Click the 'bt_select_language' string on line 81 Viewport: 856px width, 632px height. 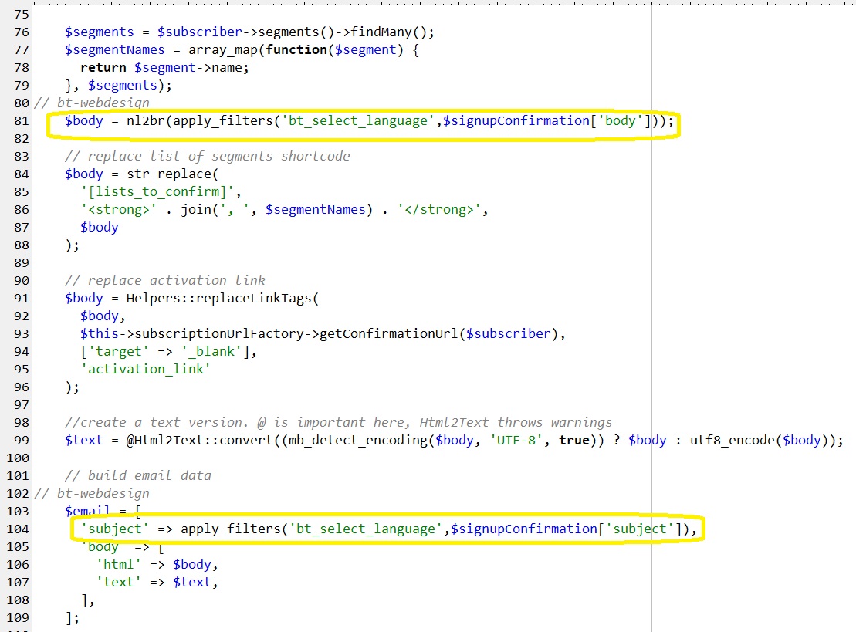[x=358, y=120]
